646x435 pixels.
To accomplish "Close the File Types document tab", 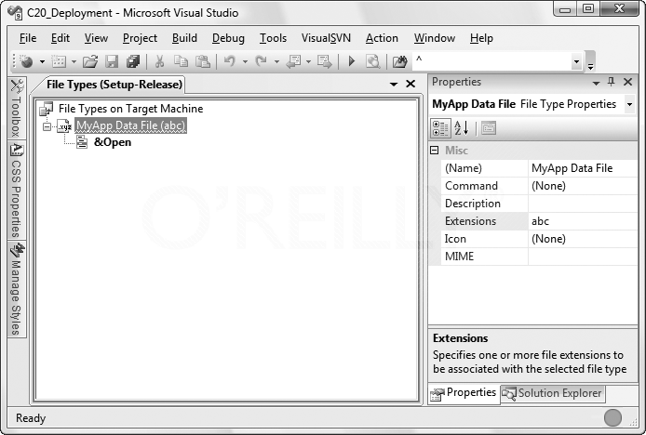I will (x=410, y=84).
